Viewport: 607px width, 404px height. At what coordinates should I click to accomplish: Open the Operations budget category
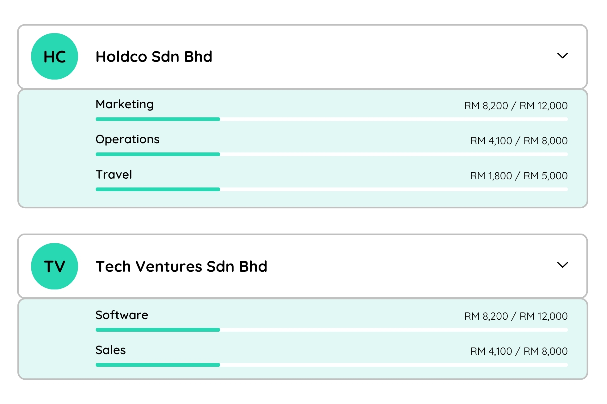[x=127, y=140]
